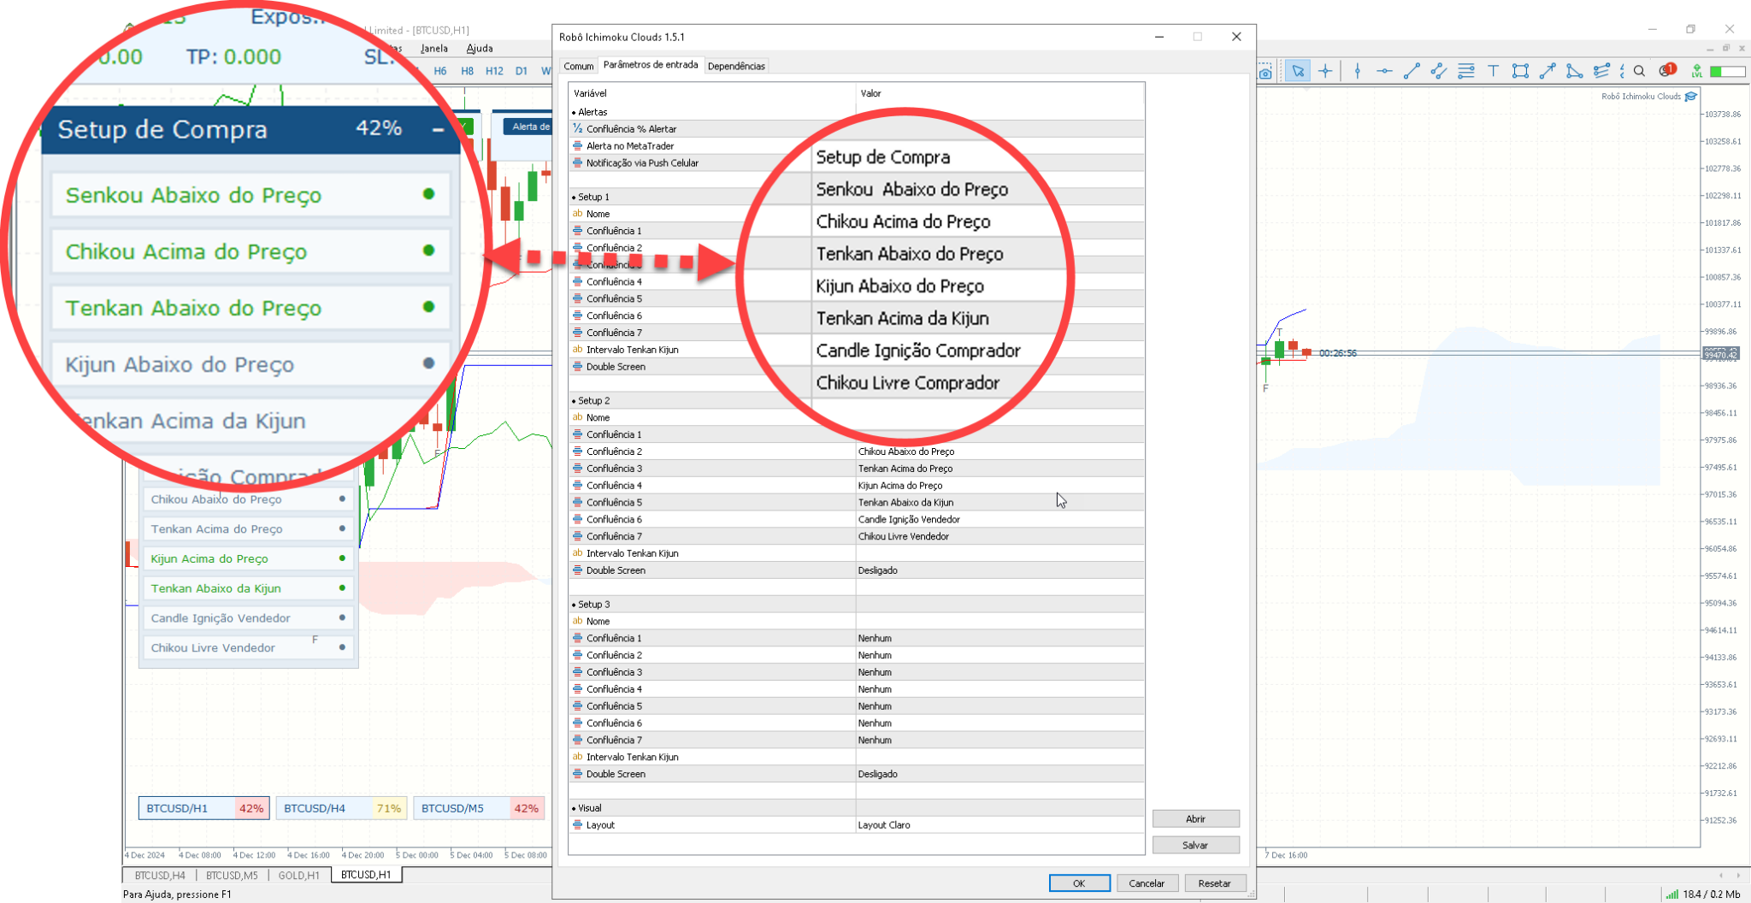Select the pitchfork channel tool
1751x903 pixels.
1601,72
